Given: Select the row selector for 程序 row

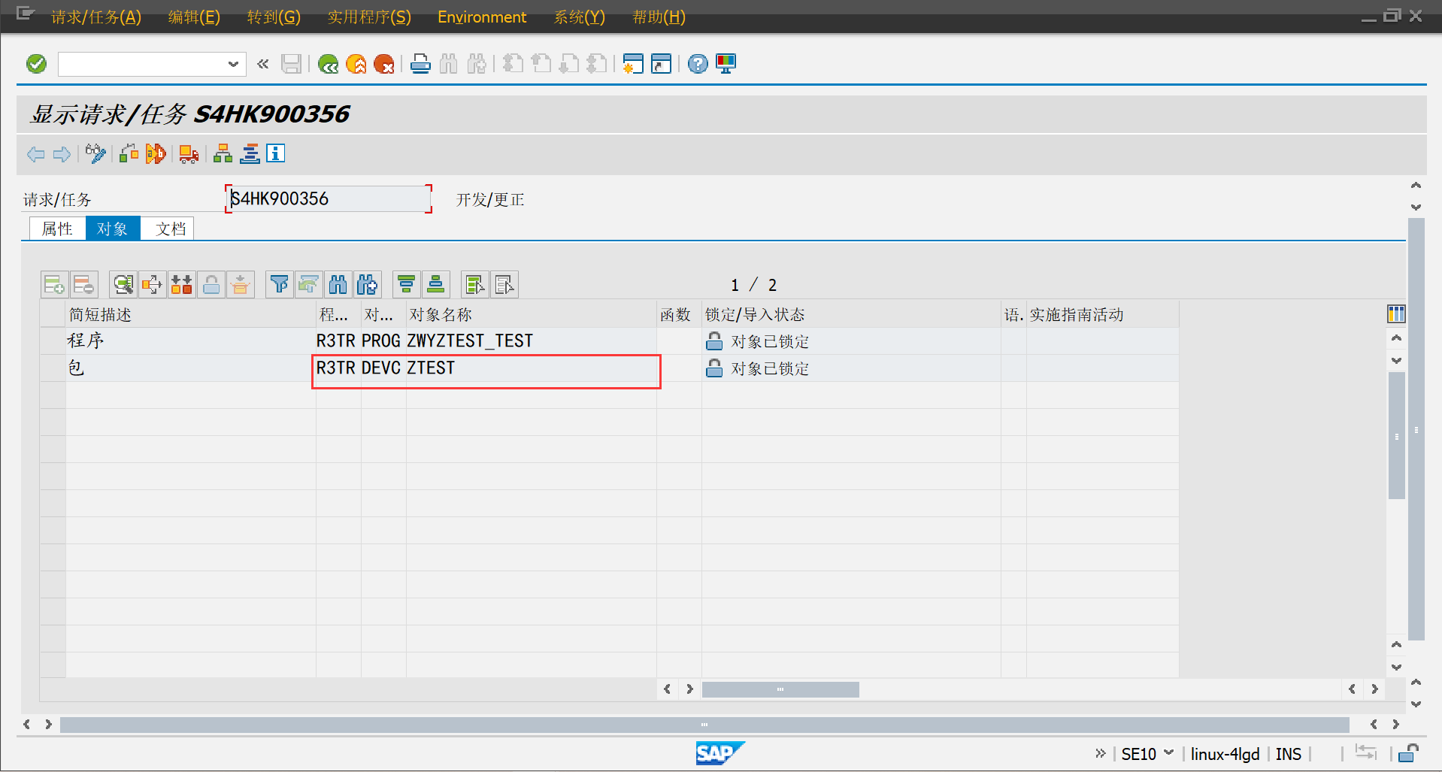Looking at the screenshot, I should 53,341.
